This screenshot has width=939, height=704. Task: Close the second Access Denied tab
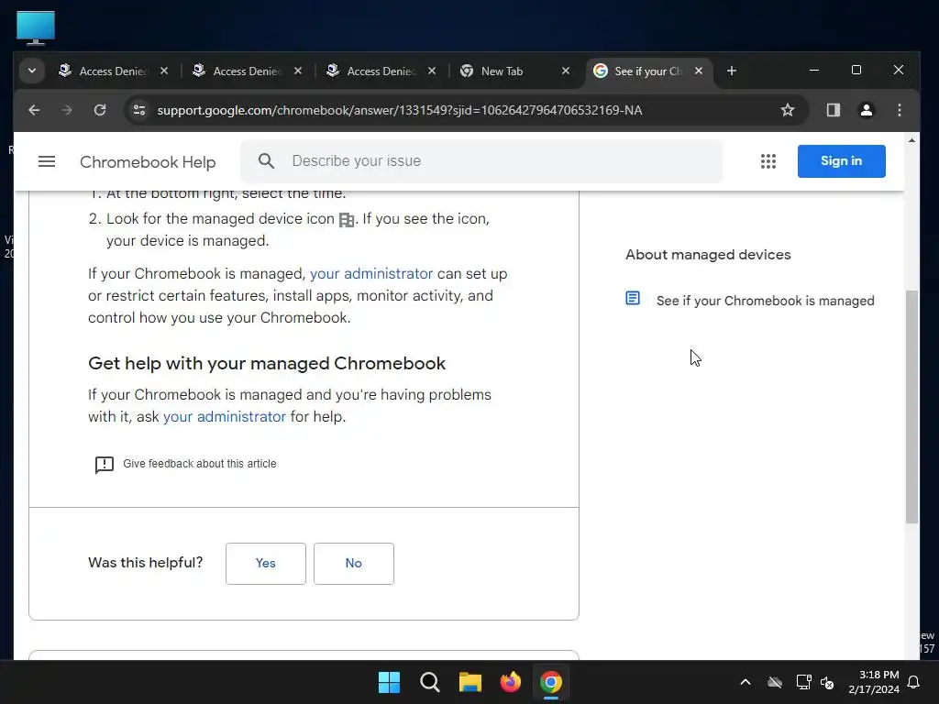point(298,71)
